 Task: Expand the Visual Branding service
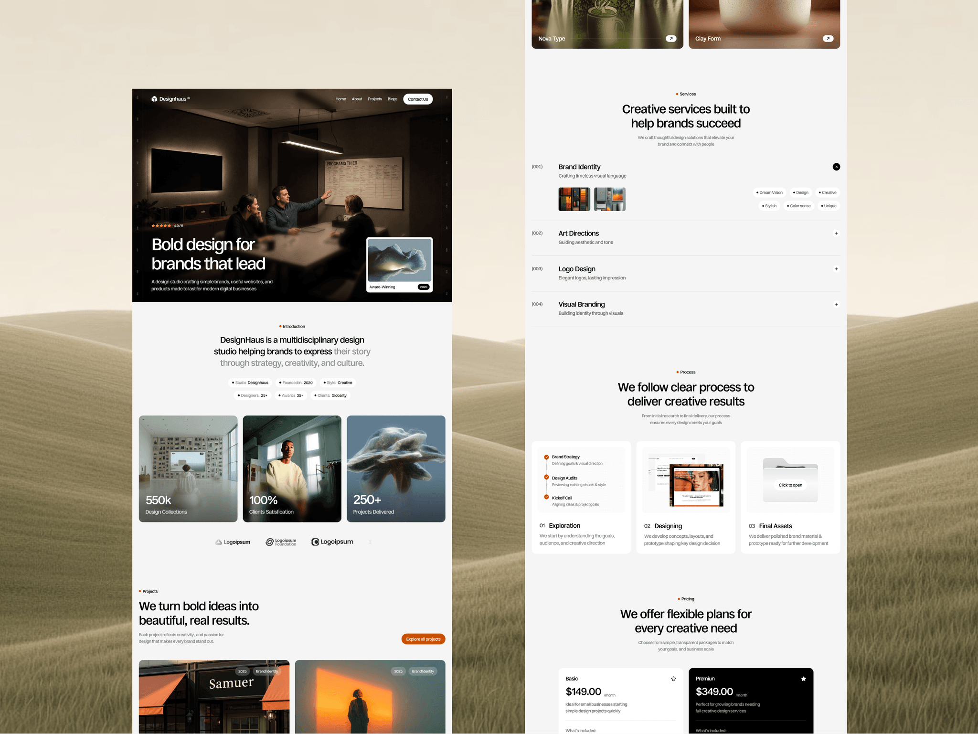point(836,304)
